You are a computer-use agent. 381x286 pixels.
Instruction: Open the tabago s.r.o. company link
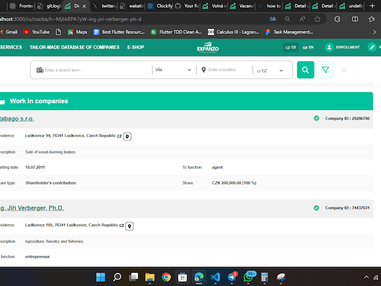click(x=17, y=119)
